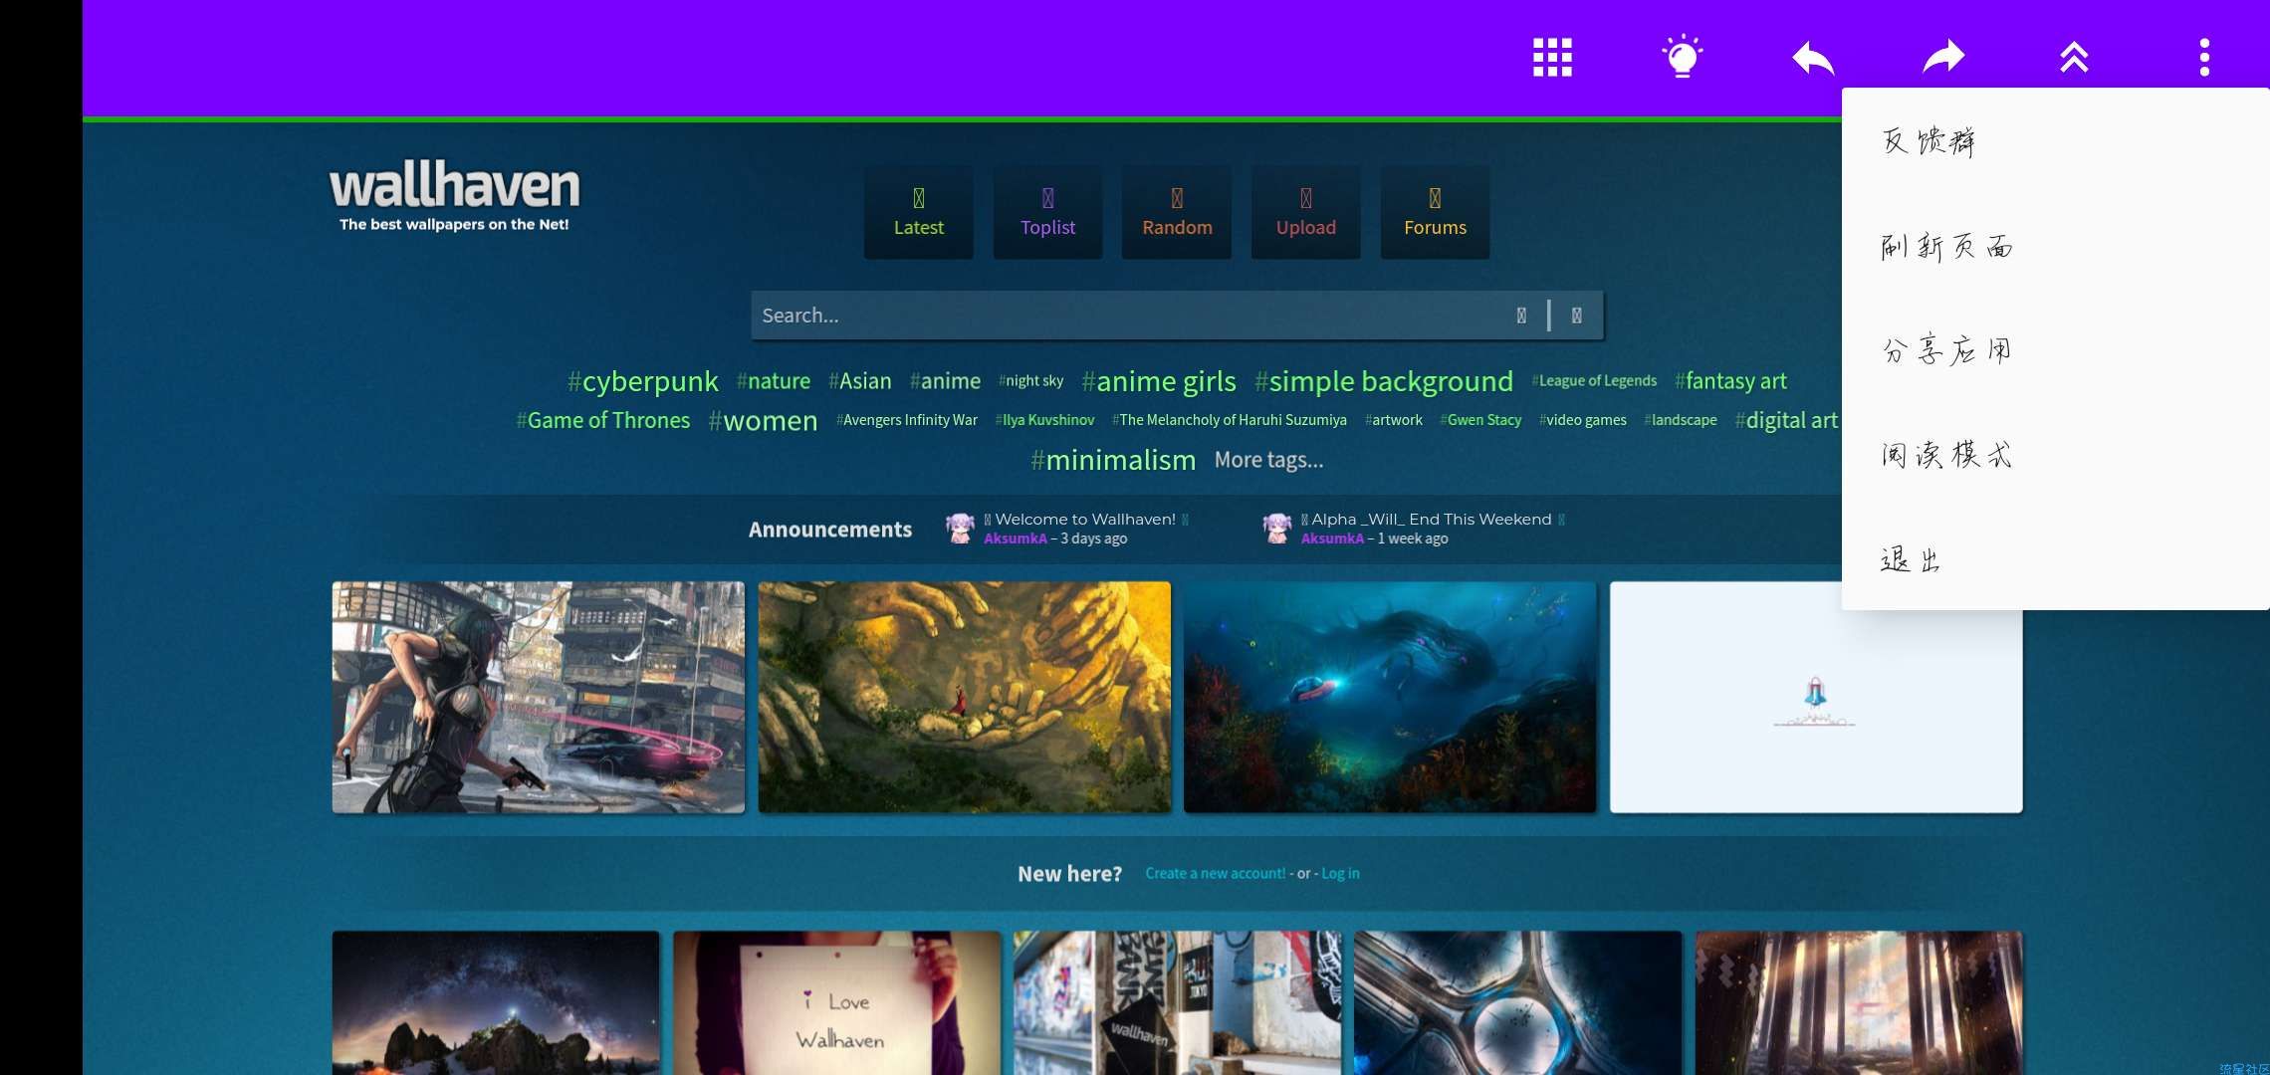
Task: Tap the double chevron up icon
Action: (x=2074, y=57)
